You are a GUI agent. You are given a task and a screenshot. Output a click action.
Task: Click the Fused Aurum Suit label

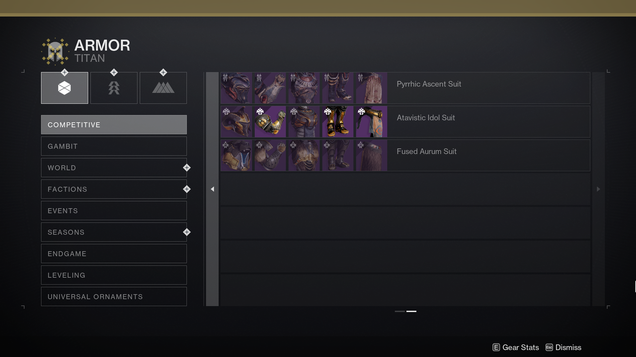[x=426, y=151]
